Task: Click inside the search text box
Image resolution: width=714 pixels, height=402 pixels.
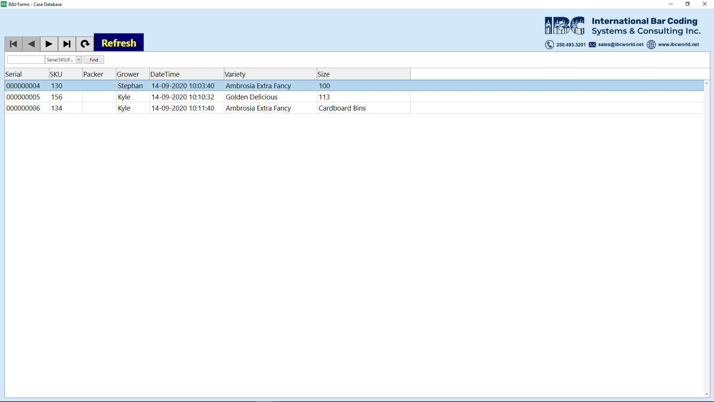Action: click(x=25, y=60)
